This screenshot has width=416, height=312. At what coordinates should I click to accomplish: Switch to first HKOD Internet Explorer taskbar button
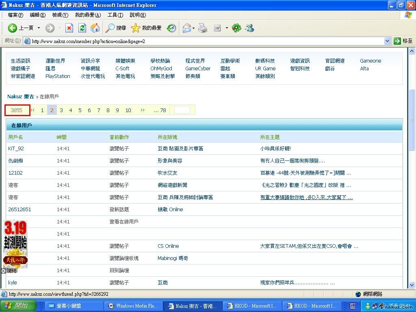click(x=252, y=306)
